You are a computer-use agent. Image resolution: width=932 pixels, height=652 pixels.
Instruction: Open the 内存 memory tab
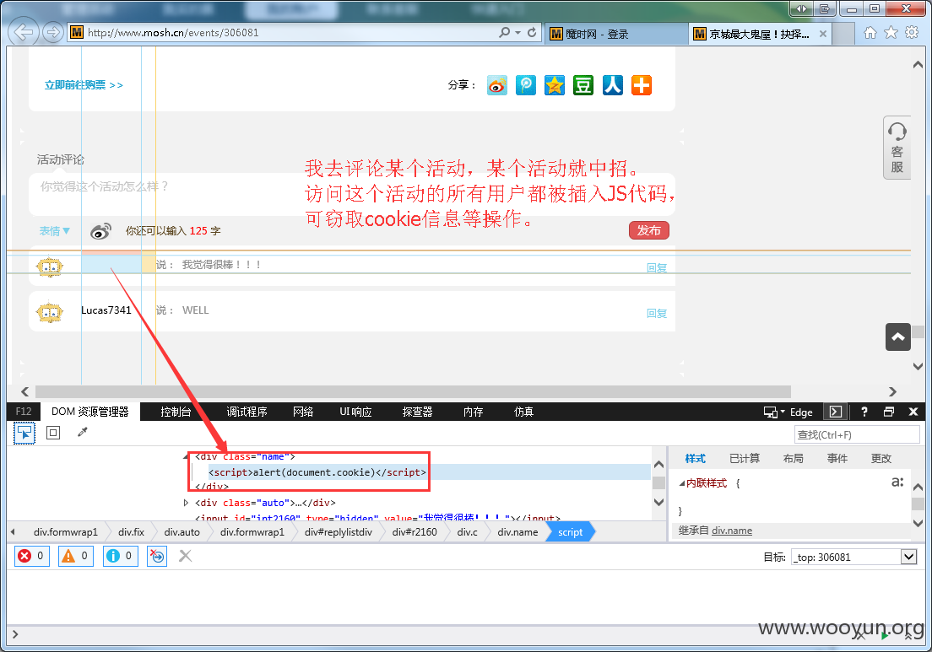tap(473, 412)
